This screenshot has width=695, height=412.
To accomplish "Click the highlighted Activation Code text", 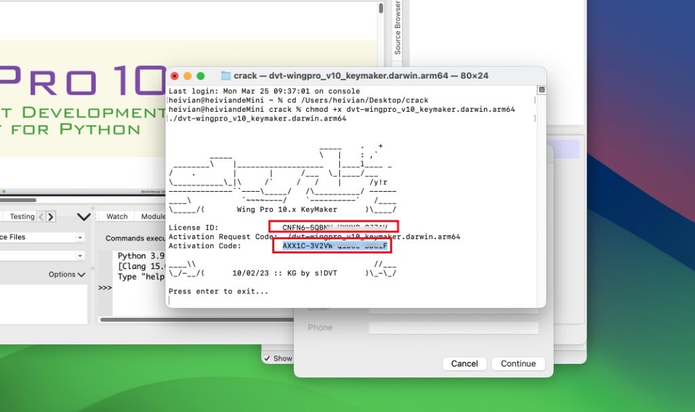I will coord(335,246).
